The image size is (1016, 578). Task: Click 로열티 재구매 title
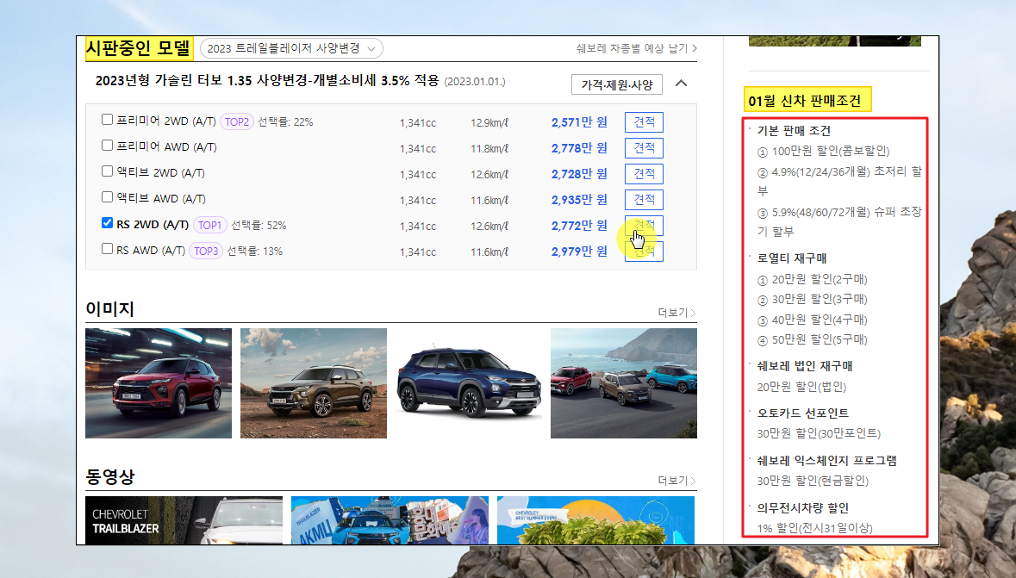tap(792, 258)
